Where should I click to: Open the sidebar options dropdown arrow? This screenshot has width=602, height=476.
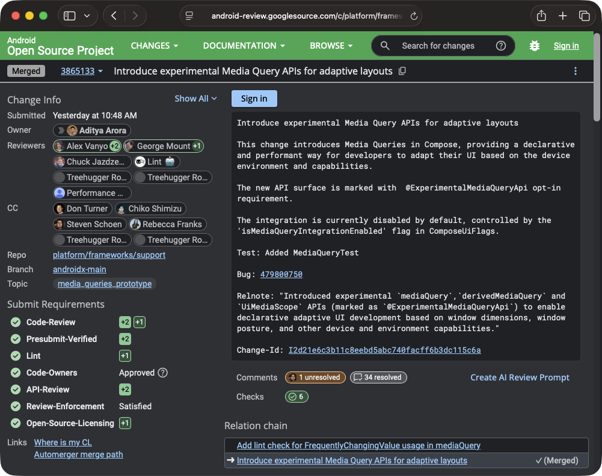coord(87,16)
